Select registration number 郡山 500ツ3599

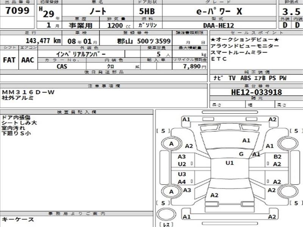[x=144, y=41]
